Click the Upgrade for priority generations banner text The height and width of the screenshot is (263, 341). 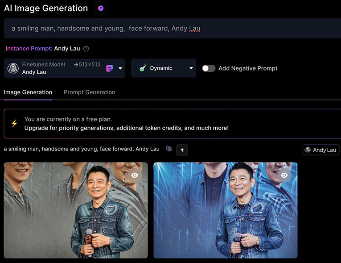[x=126, y=128]
